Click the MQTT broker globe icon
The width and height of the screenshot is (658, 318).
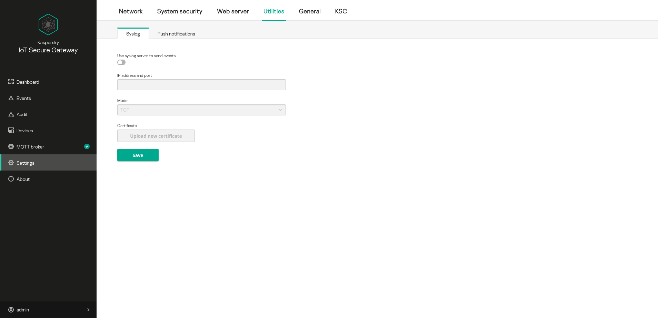point(11,146)
